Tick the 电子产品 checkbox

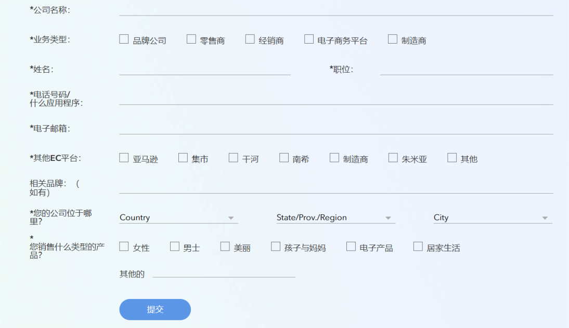[x=351, y=247]
